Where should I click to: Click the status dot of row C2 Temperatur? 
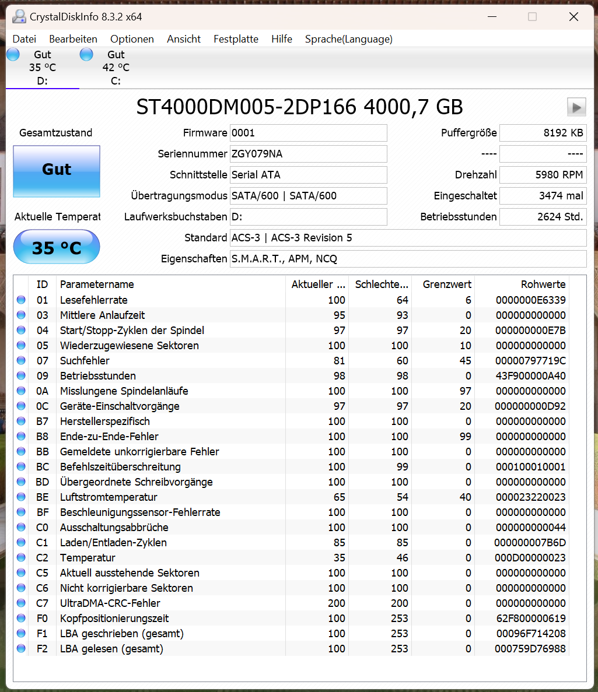coord(21,557)
